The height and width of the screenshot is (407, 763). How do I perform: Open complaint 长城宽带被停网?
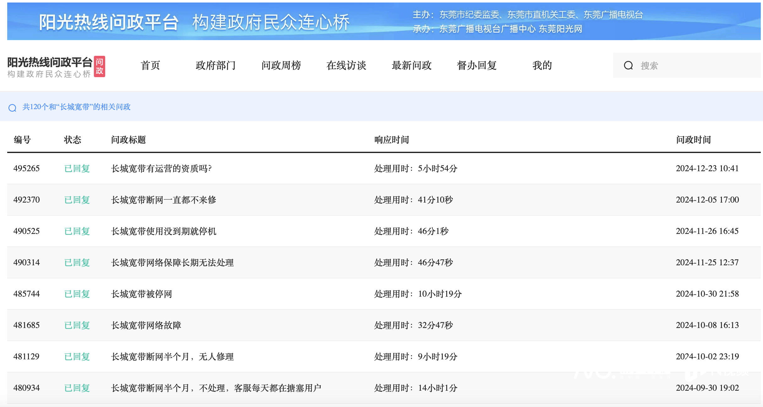[x=142, y=294]
